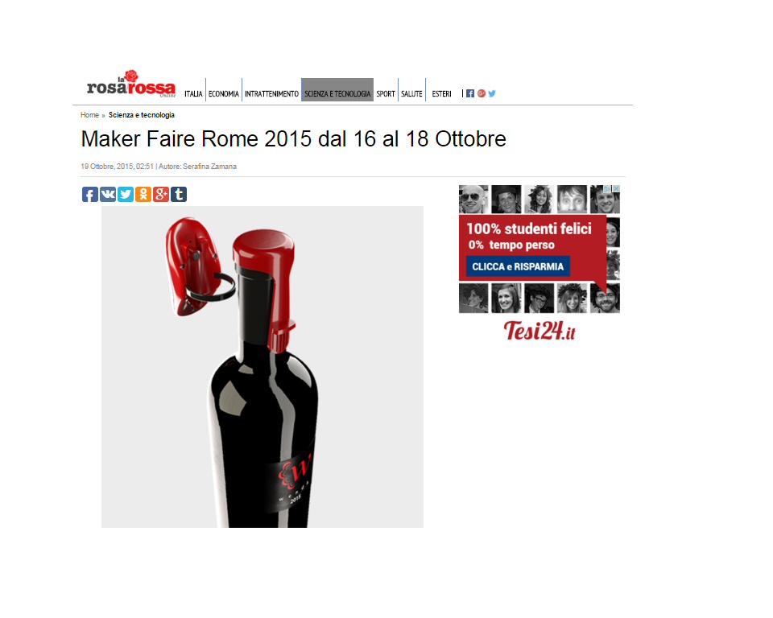Screen dimensions: 773x618
Task: Click CLICCA e RISPARMIA ad button
Action: click(518, 266)
